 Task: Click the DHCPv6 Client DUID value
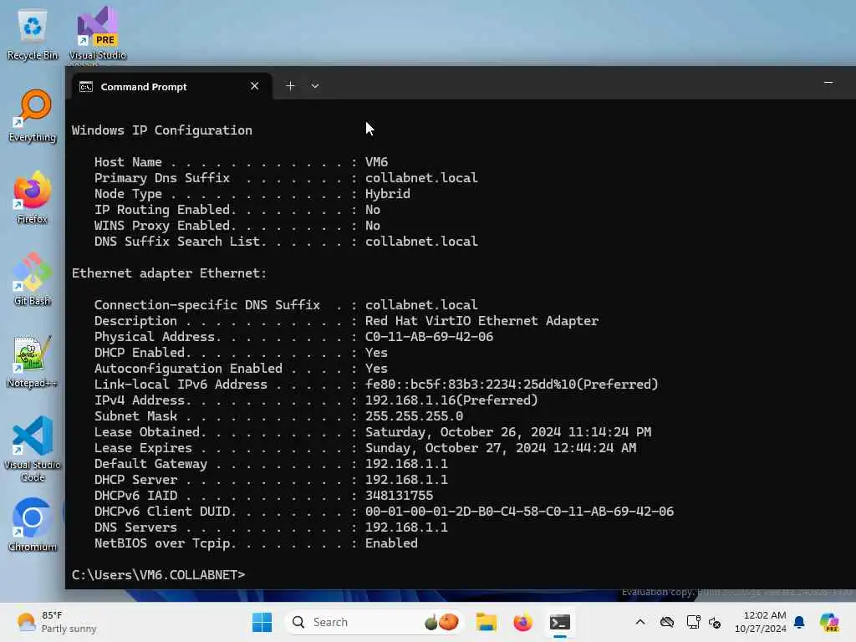[519, 512]
